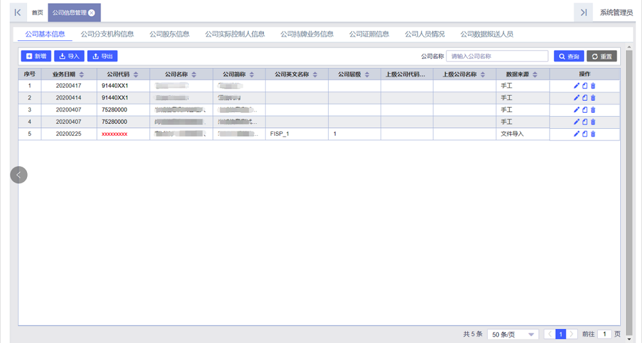Expand the collapsed left sidebar arrow
The height and width of the screenshot is (343, 642).
[x=19, y=174]
